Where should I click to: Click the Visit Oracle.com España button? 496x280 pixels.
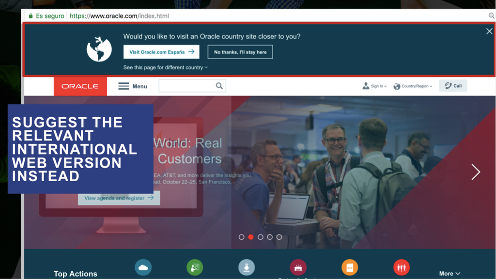pyautogui.click(x=161, y=52)
